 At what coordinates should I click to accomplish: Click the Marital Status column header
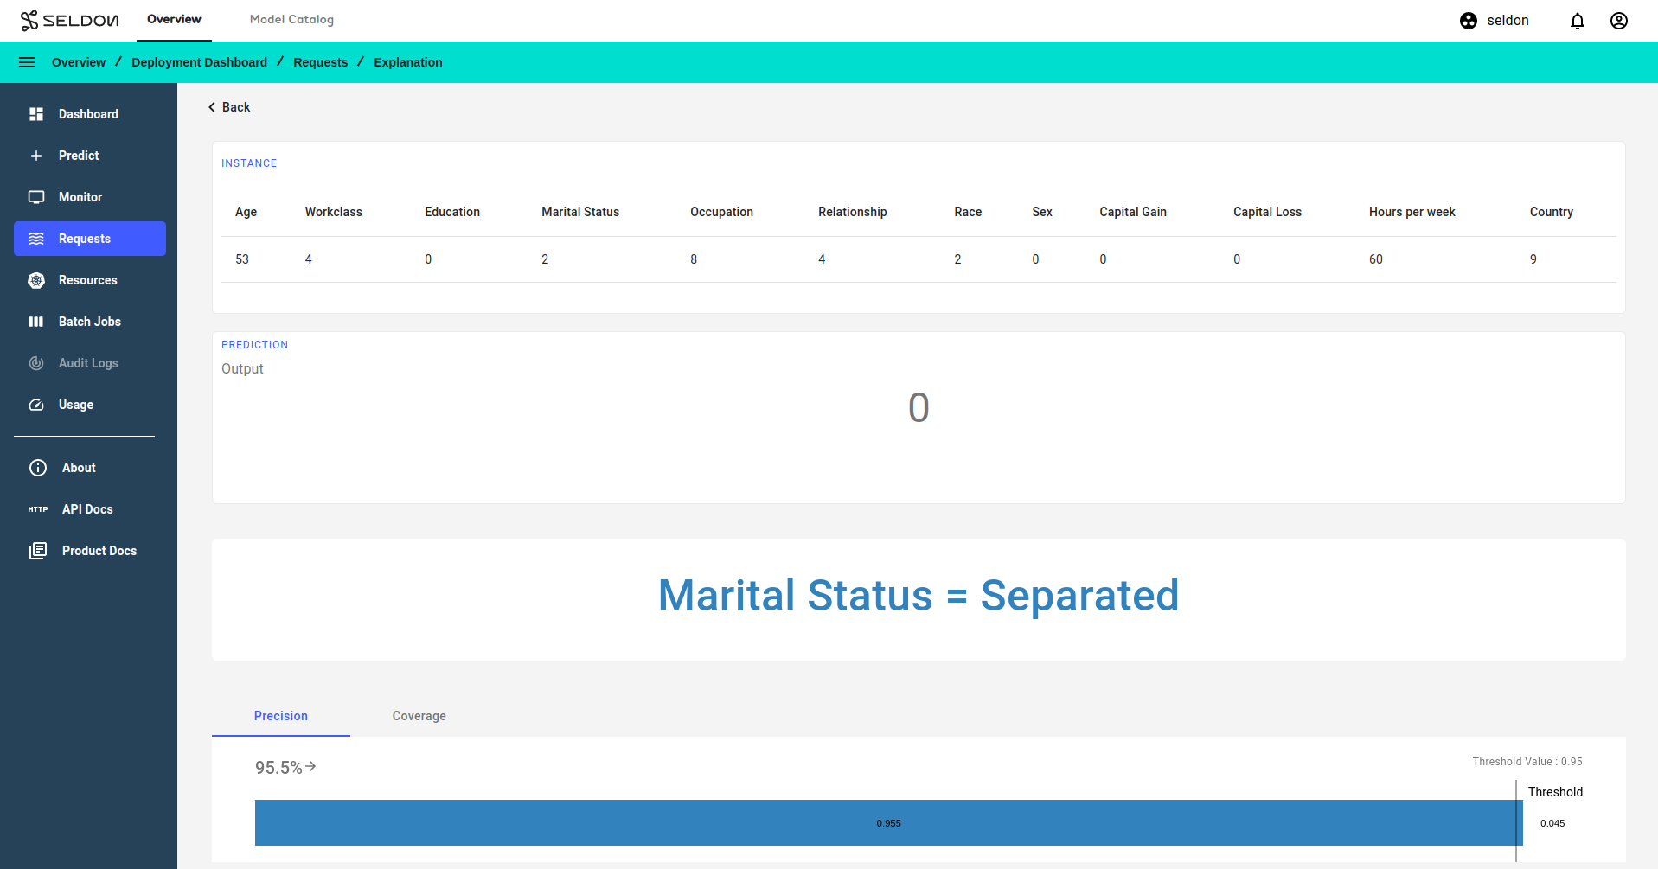pos(580,212)
